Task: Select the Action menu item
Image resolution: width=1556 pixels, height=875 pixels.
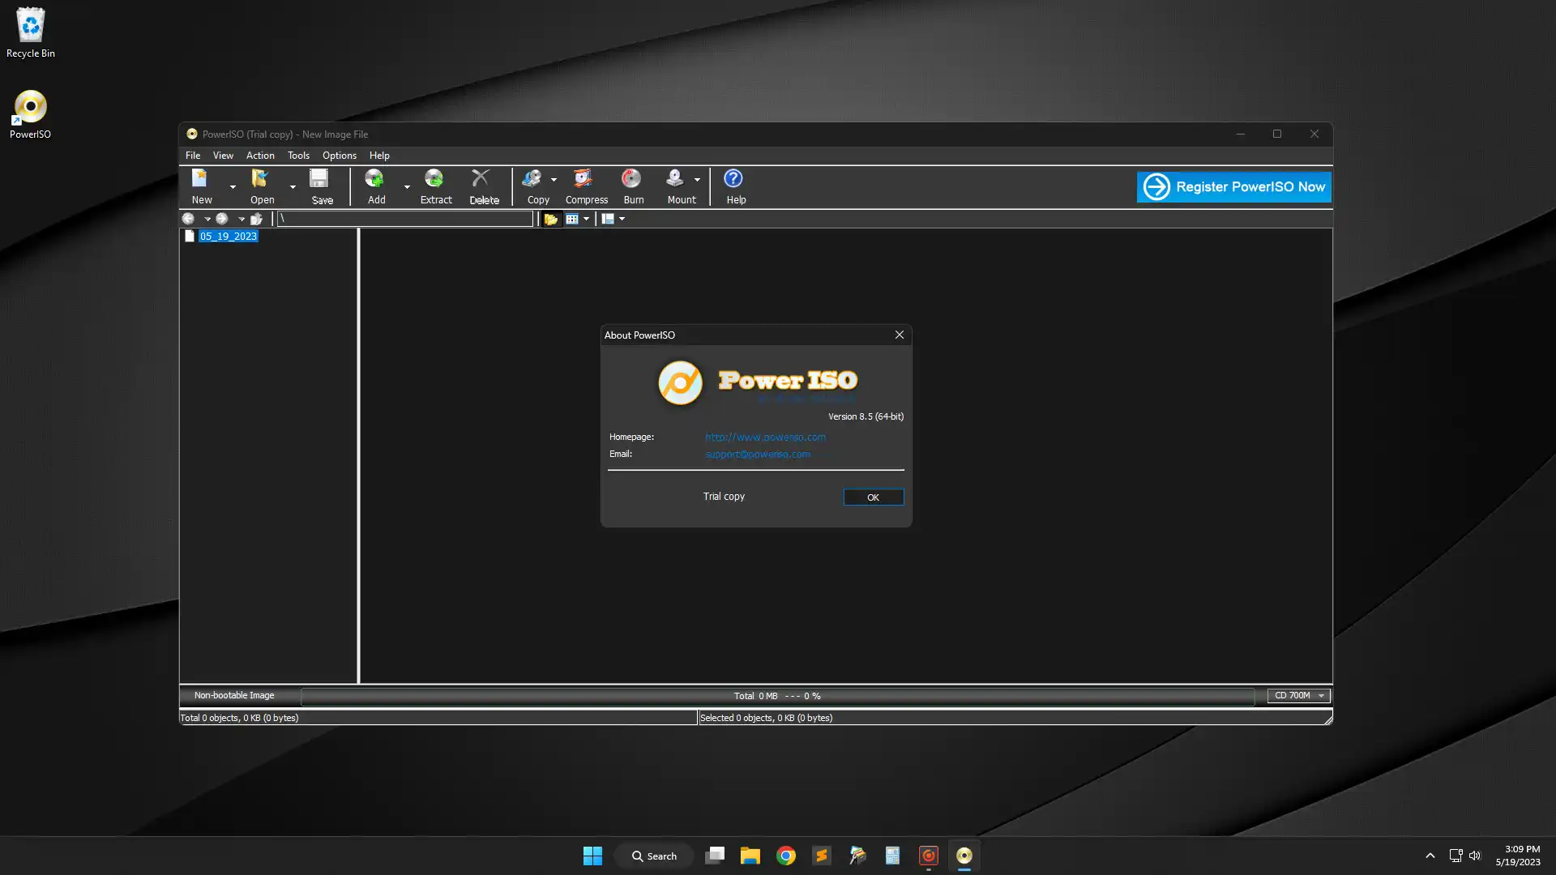Action: coord(261,156)
